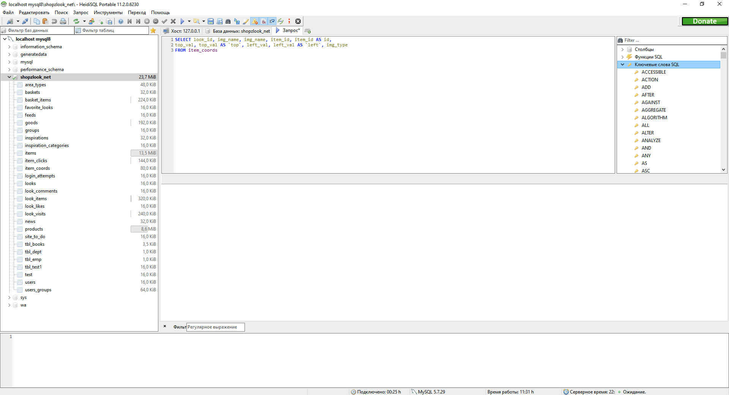
Task: Open the Инструменты menu
Action: coord(108,12)
